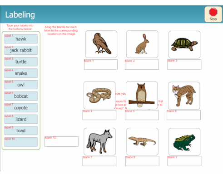Select blank 6 box under bobcat

[x=183, y=115]
